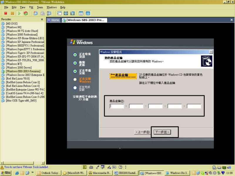Click the Quick Switch mode icon
The width and height of the screenshot is (235, 176).
[x=72, y=13]
